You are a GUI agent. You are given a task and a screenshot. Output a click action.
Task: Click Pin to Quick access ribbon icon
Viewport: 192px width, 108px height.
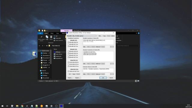pos(41,37)
